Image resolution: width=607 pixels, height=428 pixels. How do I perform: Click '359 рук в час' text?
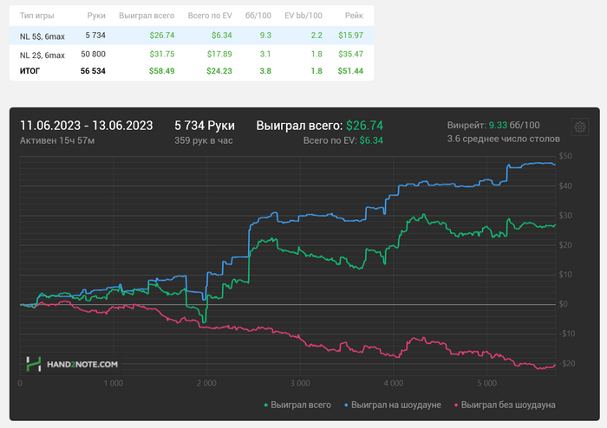[x=203, y=140]
